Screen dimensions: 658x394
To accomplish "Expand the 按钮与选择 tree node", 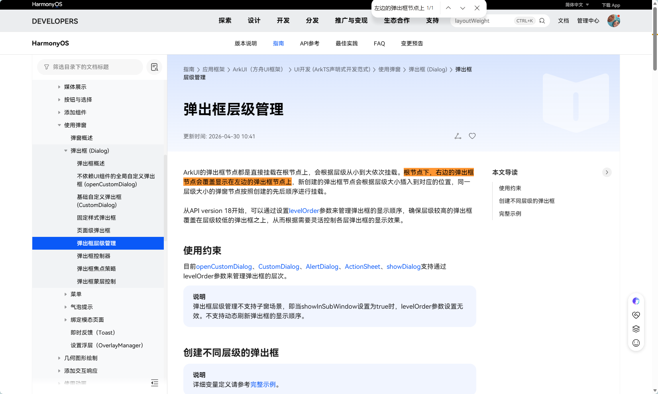I will click(59, 100).
